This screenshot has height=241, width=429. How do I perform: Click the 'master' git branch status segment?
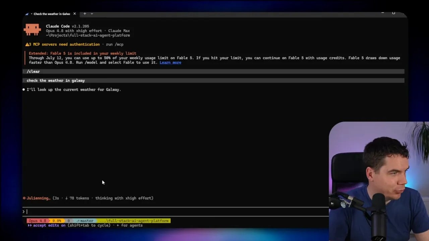click(x=85, y=221)
